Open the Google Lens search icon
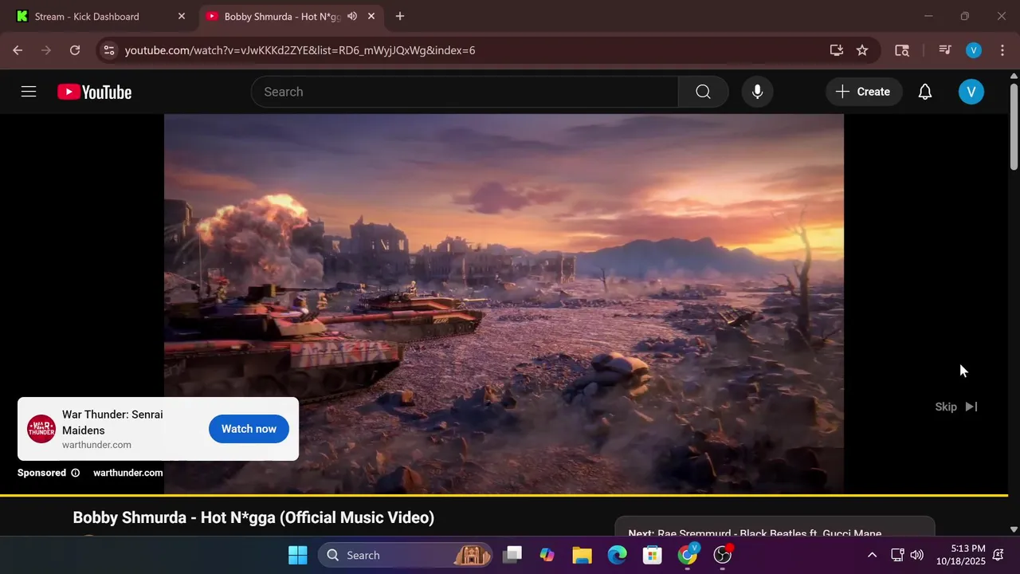The height and width of the screenshot is (574, 1020). point(902,50)
